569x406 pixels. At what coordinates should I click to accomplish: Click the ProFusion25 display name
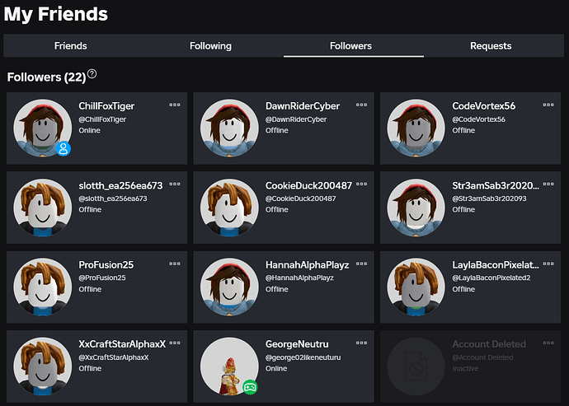point(106,265)
